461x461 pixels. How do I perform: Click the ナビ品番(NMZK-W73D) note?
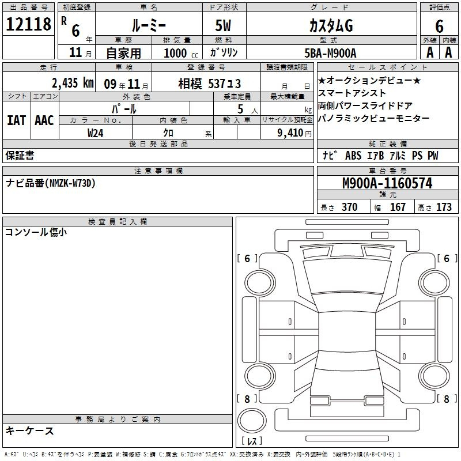point(51,183)
